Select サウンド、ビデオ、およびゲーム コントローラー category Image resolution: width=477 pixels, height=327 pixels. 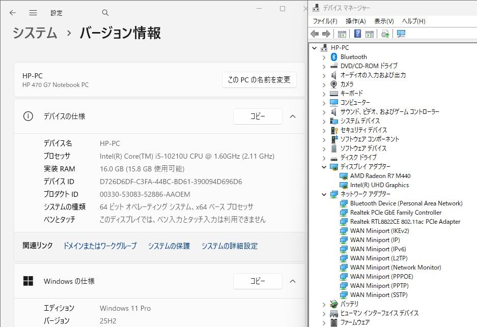pos(389,111)
